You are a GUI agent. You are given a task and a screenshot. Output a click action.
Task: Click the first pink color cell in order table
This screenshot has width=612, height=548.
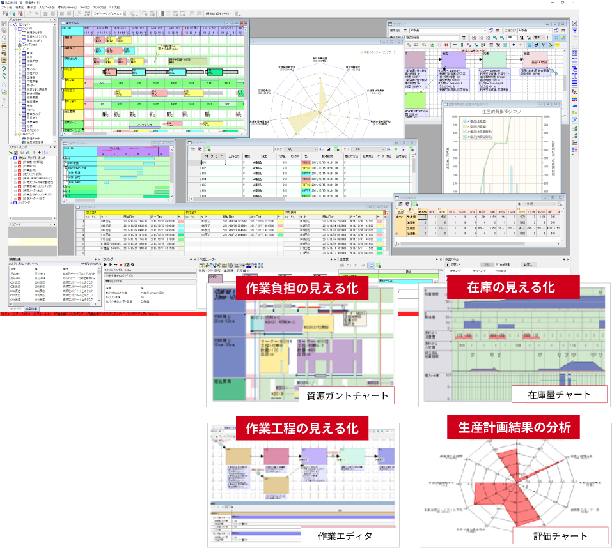[306, 163]
